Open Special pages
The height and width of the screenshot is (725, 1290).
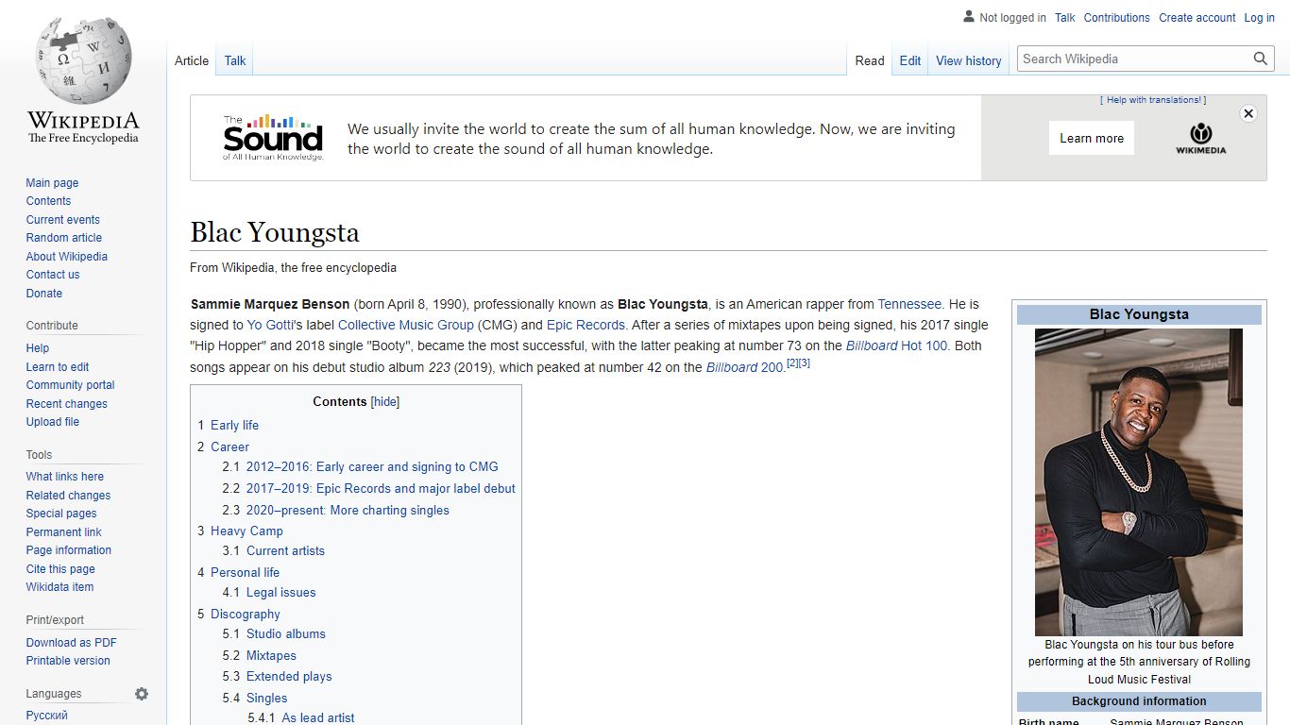point(61,514)
